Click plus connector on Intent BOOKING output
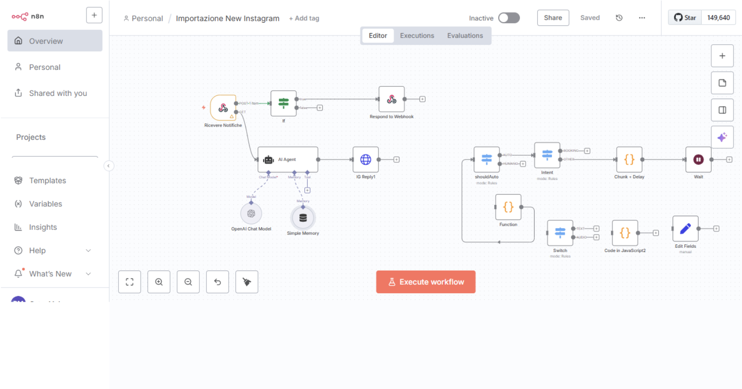Screen dimensions: 742x389 pyautogui.click(x=587, y=151)
